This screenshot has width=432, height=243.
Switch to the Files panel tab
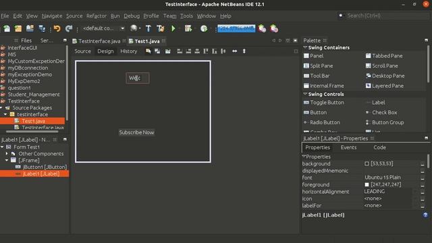pos(26,40)
